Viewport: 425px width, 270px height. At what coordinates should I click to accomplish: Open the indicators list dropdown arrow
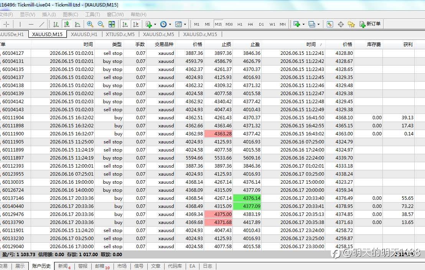(155, 24)
